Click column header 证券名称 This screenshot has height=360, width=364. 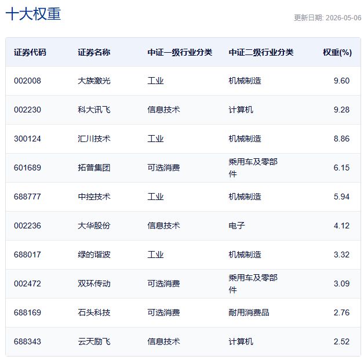(x=94, y=52)
